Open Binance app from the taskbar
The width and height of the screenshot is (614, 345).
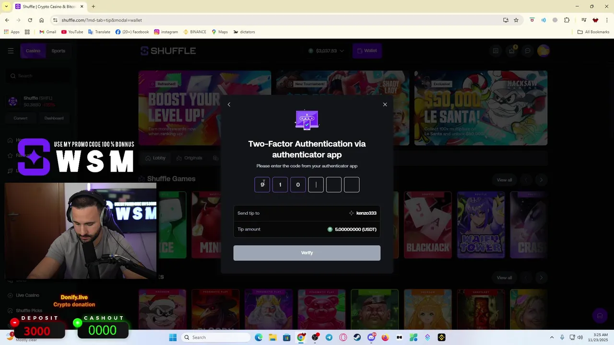(441, 337)
